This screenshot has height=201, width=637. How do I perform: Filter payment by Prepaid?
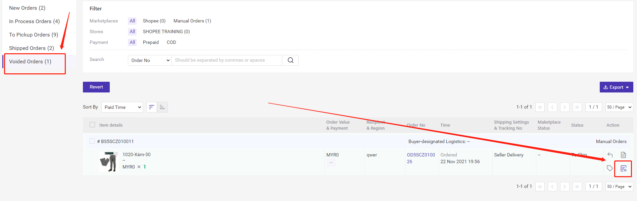pos(151,42)
